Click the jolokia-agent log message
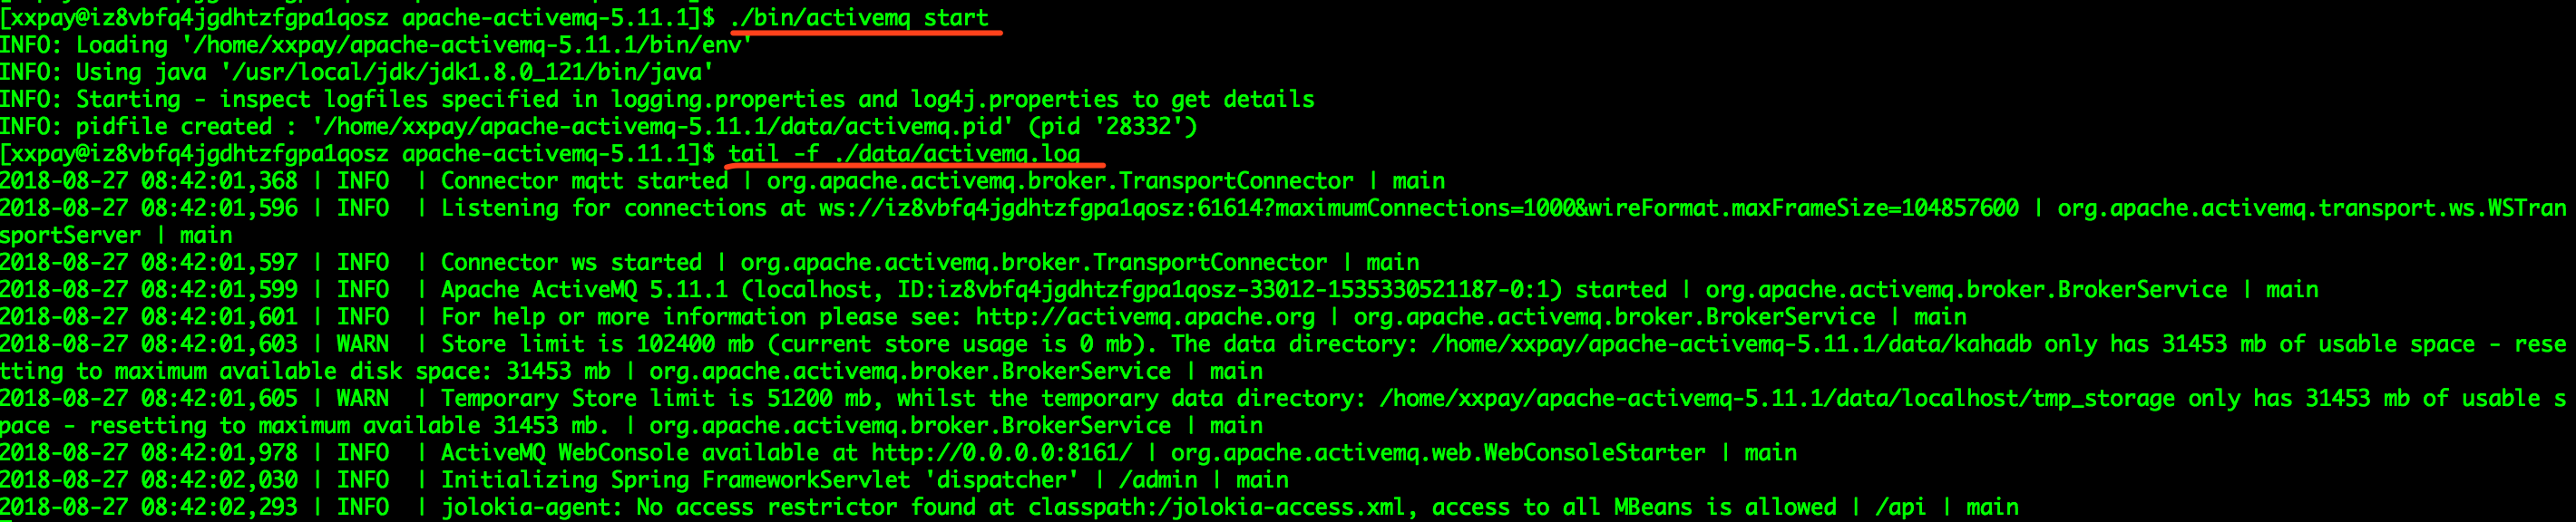The width and height of the screenshot is (2576, 522). click(x=1139, y=507)
